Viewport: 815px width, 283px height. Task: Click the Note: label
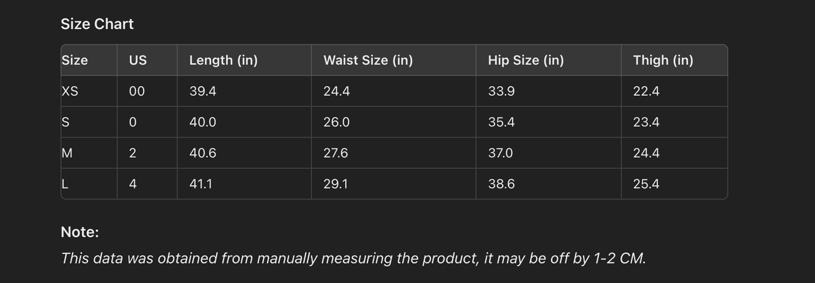click(80, 232)
